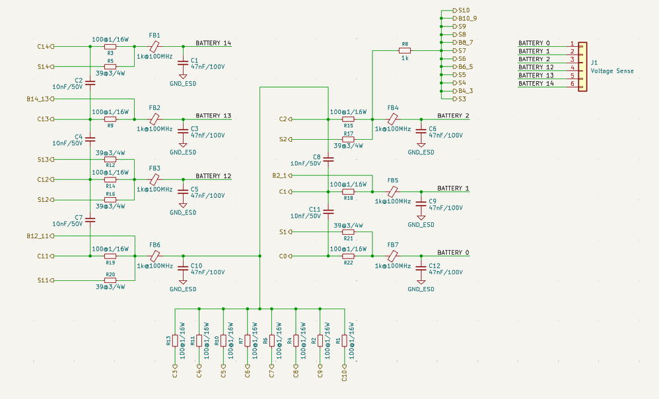
Task: Select resistor R20 symbol
Action: tap(110, 280)
